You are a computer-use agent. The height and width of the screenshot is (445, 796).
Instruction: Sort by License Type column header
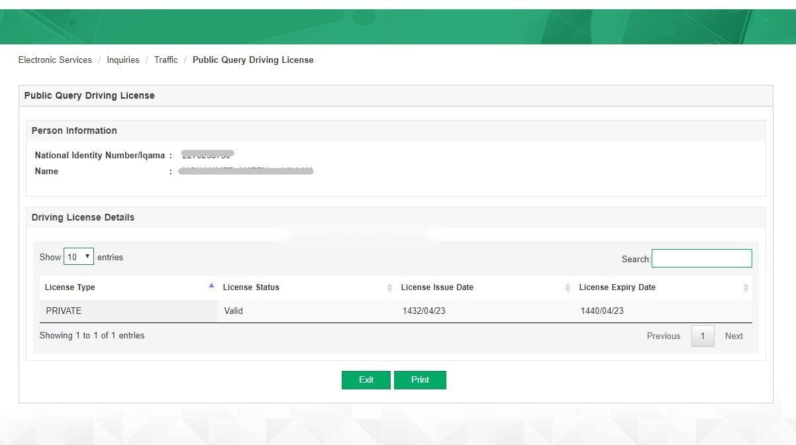pos(128,287)
